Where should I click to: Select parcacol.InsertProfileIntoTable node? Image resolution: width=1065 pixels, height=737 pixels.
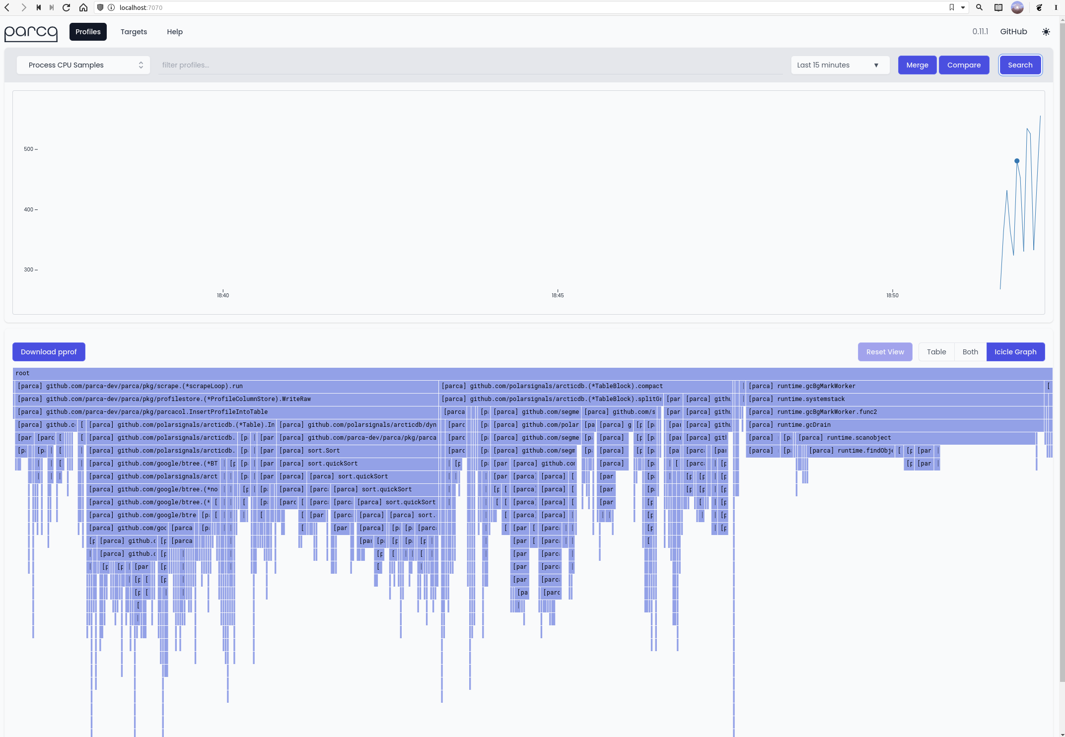pos(226,412)
